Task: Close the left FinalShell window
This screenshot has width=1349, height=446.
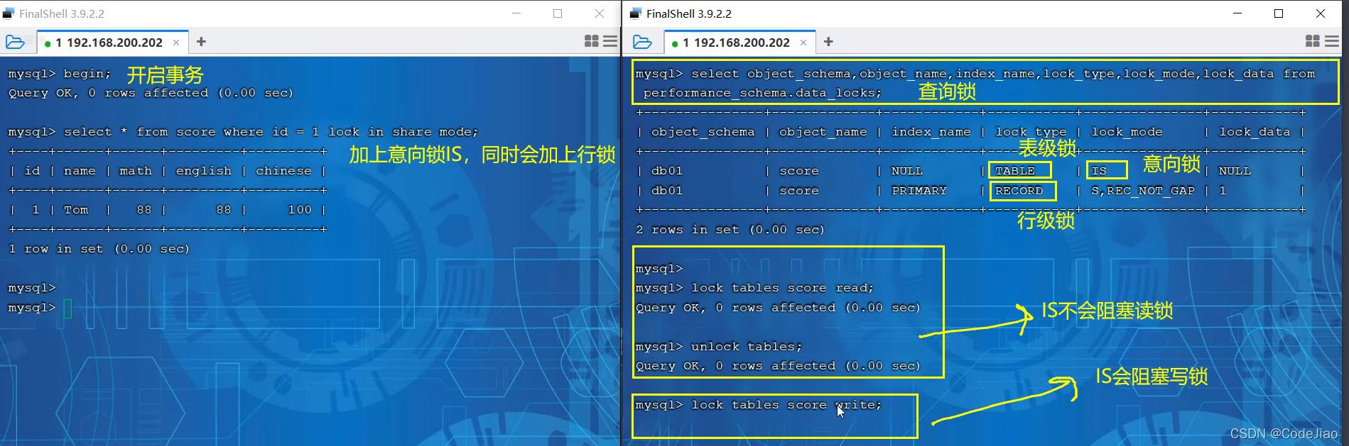Action: (600, 13)
